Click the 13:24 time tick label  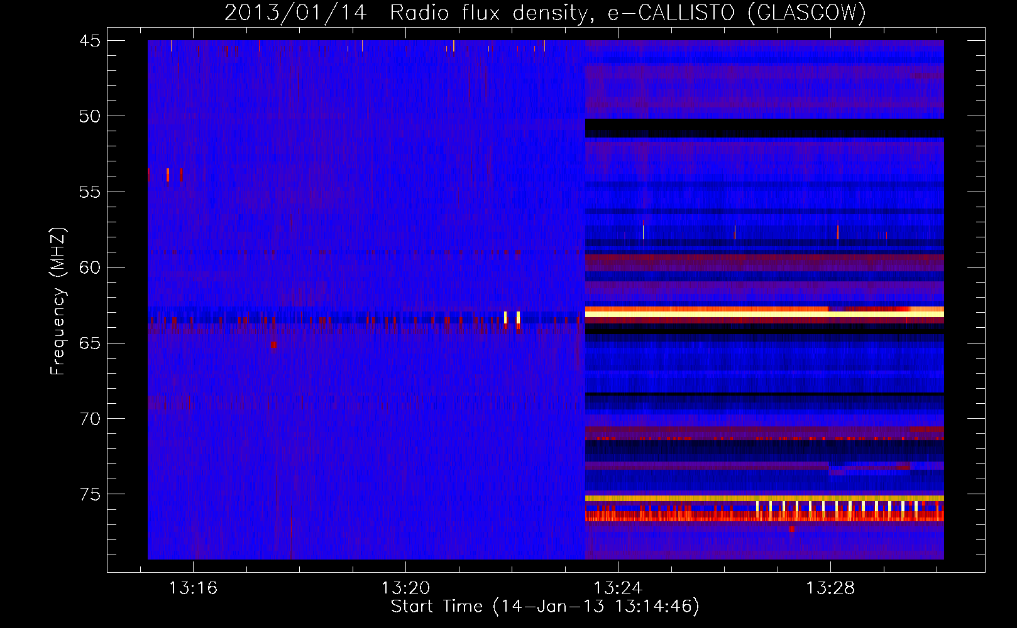618,588
